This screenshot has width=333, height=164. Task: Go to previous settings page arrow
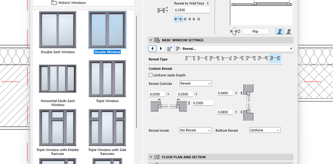pos(152,49)
